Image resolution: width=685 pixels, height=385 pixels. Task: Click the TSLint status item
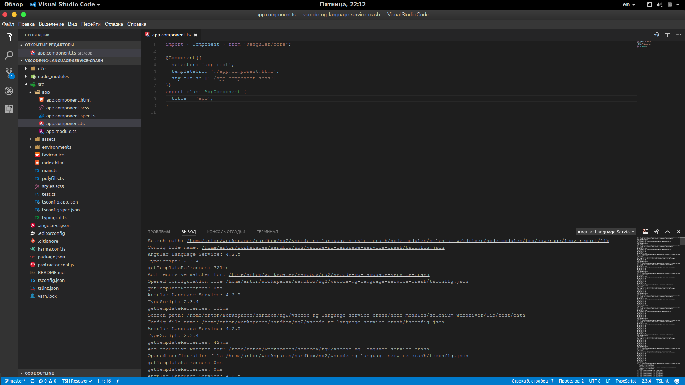click(x=663, y=381)
